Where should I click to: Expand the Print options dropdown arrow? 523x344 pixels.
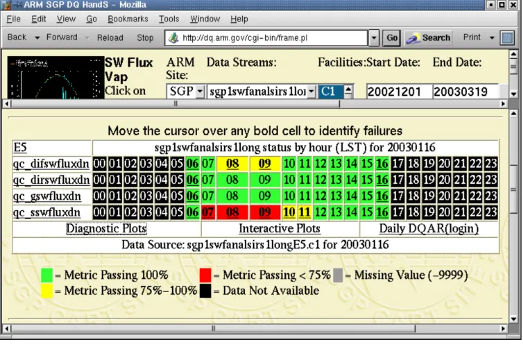(492, 37)
